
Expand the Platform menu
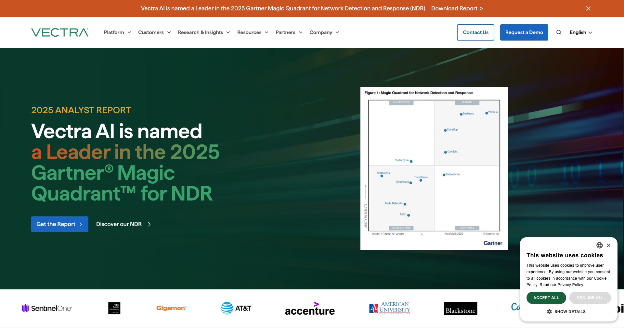[x=117, y=32]
